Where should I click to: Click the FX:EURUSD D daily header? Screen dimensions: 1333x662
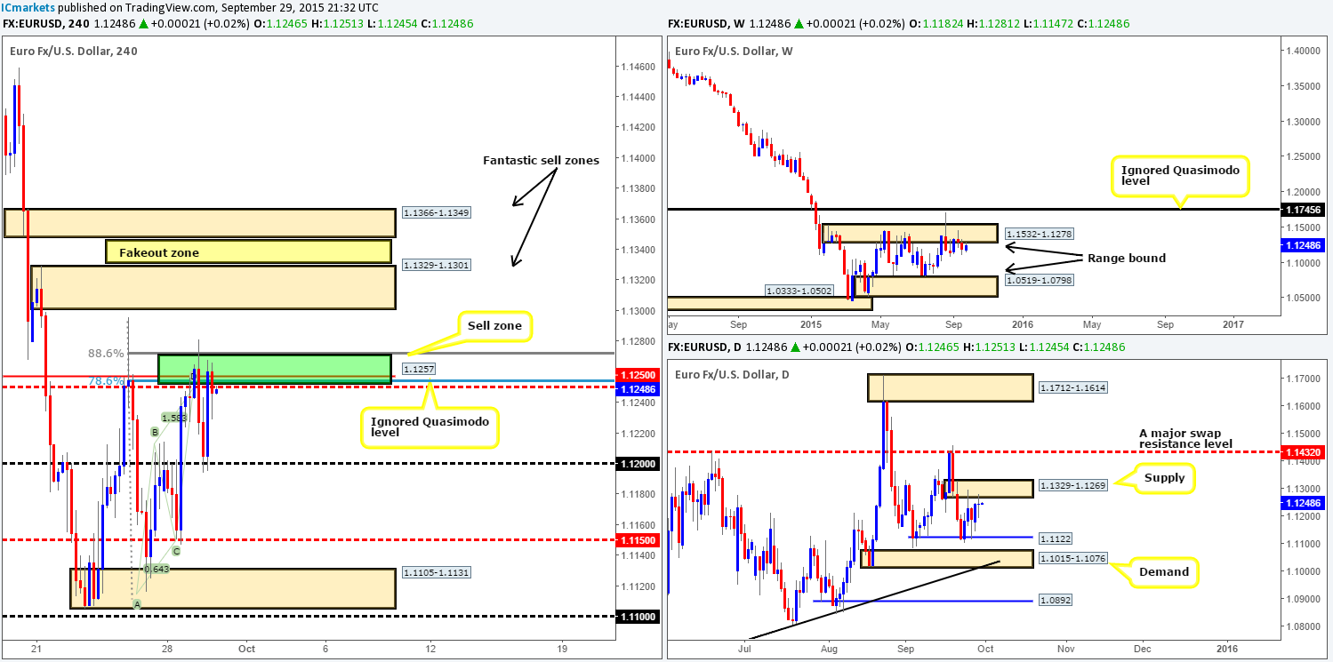click(703, 347)
